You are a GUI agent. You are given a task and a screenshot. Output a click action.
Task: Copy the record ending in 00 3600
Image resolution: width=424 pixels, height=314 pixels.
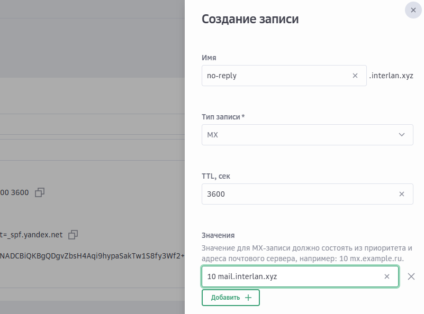40,193
